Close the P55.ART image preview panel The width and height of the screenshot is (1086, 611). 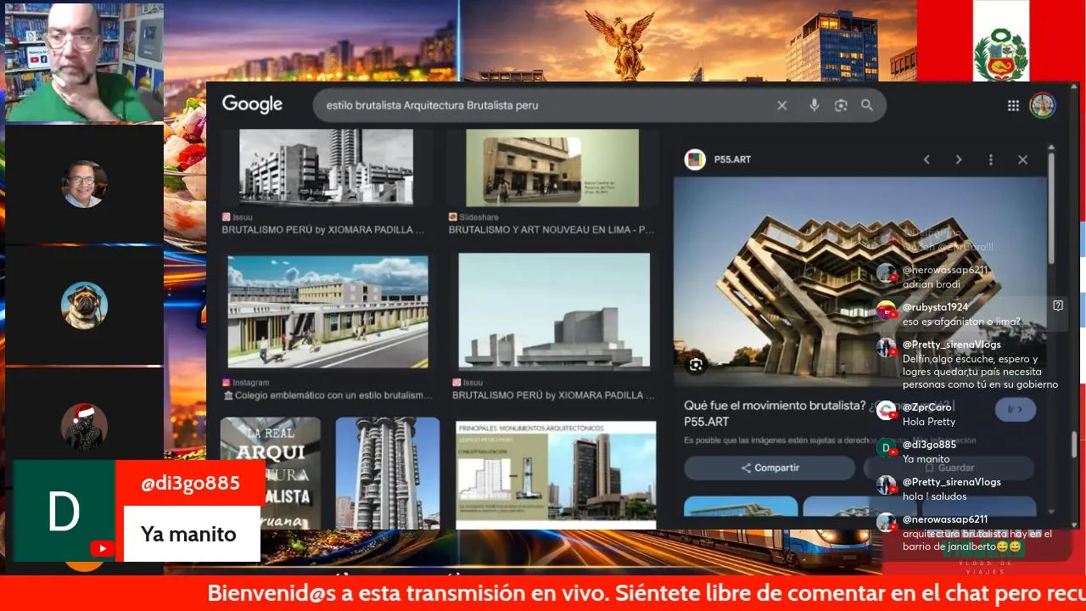[x=1022, y=160]
